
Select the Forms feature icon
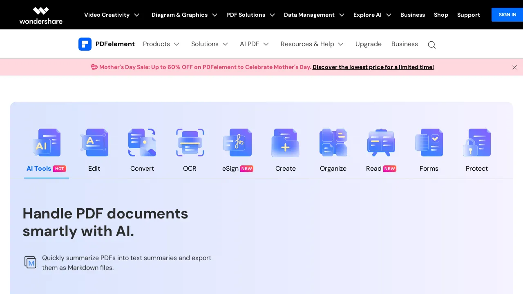429,143
